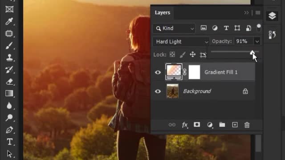The image size is (285, 160).
Task: Select the Blur tool
Action: pos(9,106)
